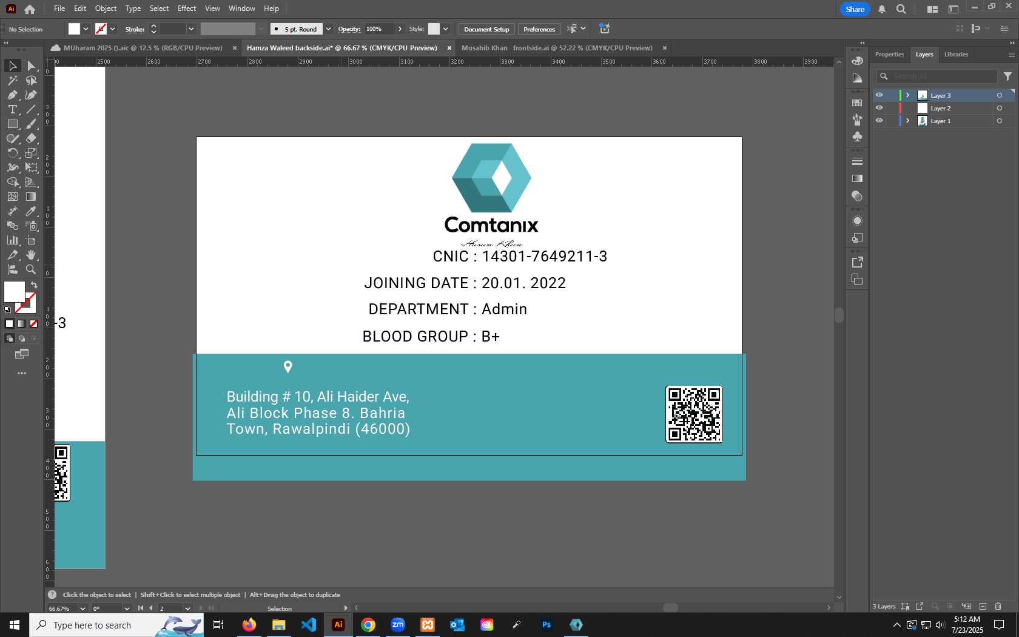Set fill mode to solid Color
This screenshot has height=637, width=1019.
[10, 324]
